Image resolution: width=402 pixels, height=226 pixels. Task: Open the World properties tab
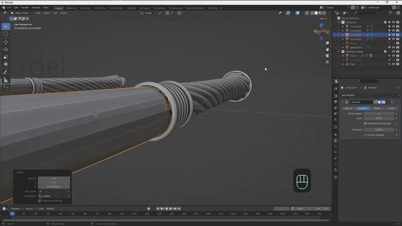point(335,119)
